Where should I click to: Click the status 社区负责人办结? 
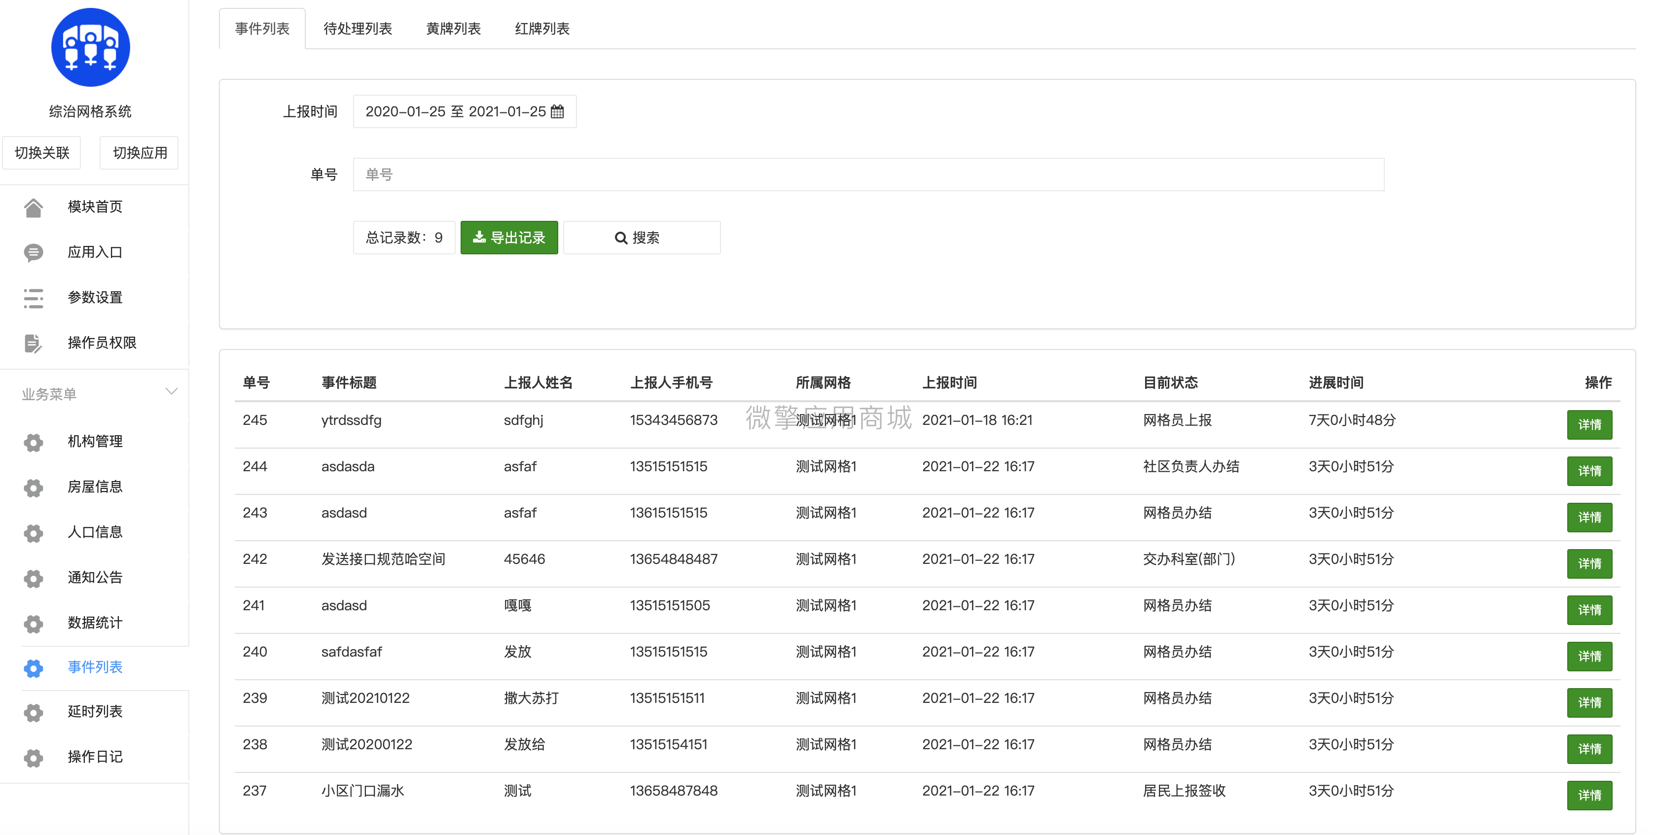pyautogui.click(x=1190, y=466)
